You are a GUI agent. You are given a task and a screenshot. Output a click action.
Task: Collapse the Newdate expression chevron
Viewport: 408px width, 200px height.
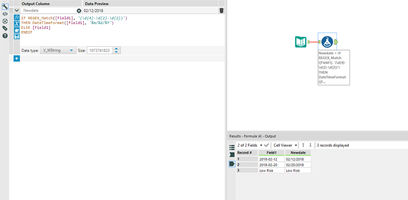[x=17, y=11]
